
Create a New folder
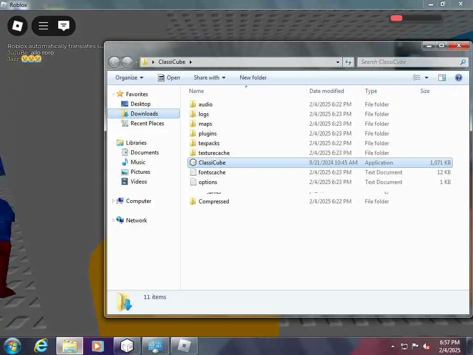tap(253, 78)
